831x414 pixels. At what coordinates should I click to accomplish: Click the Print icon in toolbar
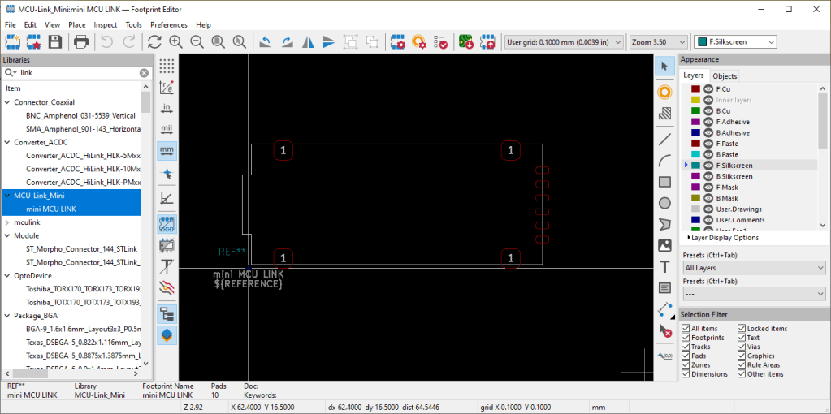pyautogui.click(x=81, y=41)
